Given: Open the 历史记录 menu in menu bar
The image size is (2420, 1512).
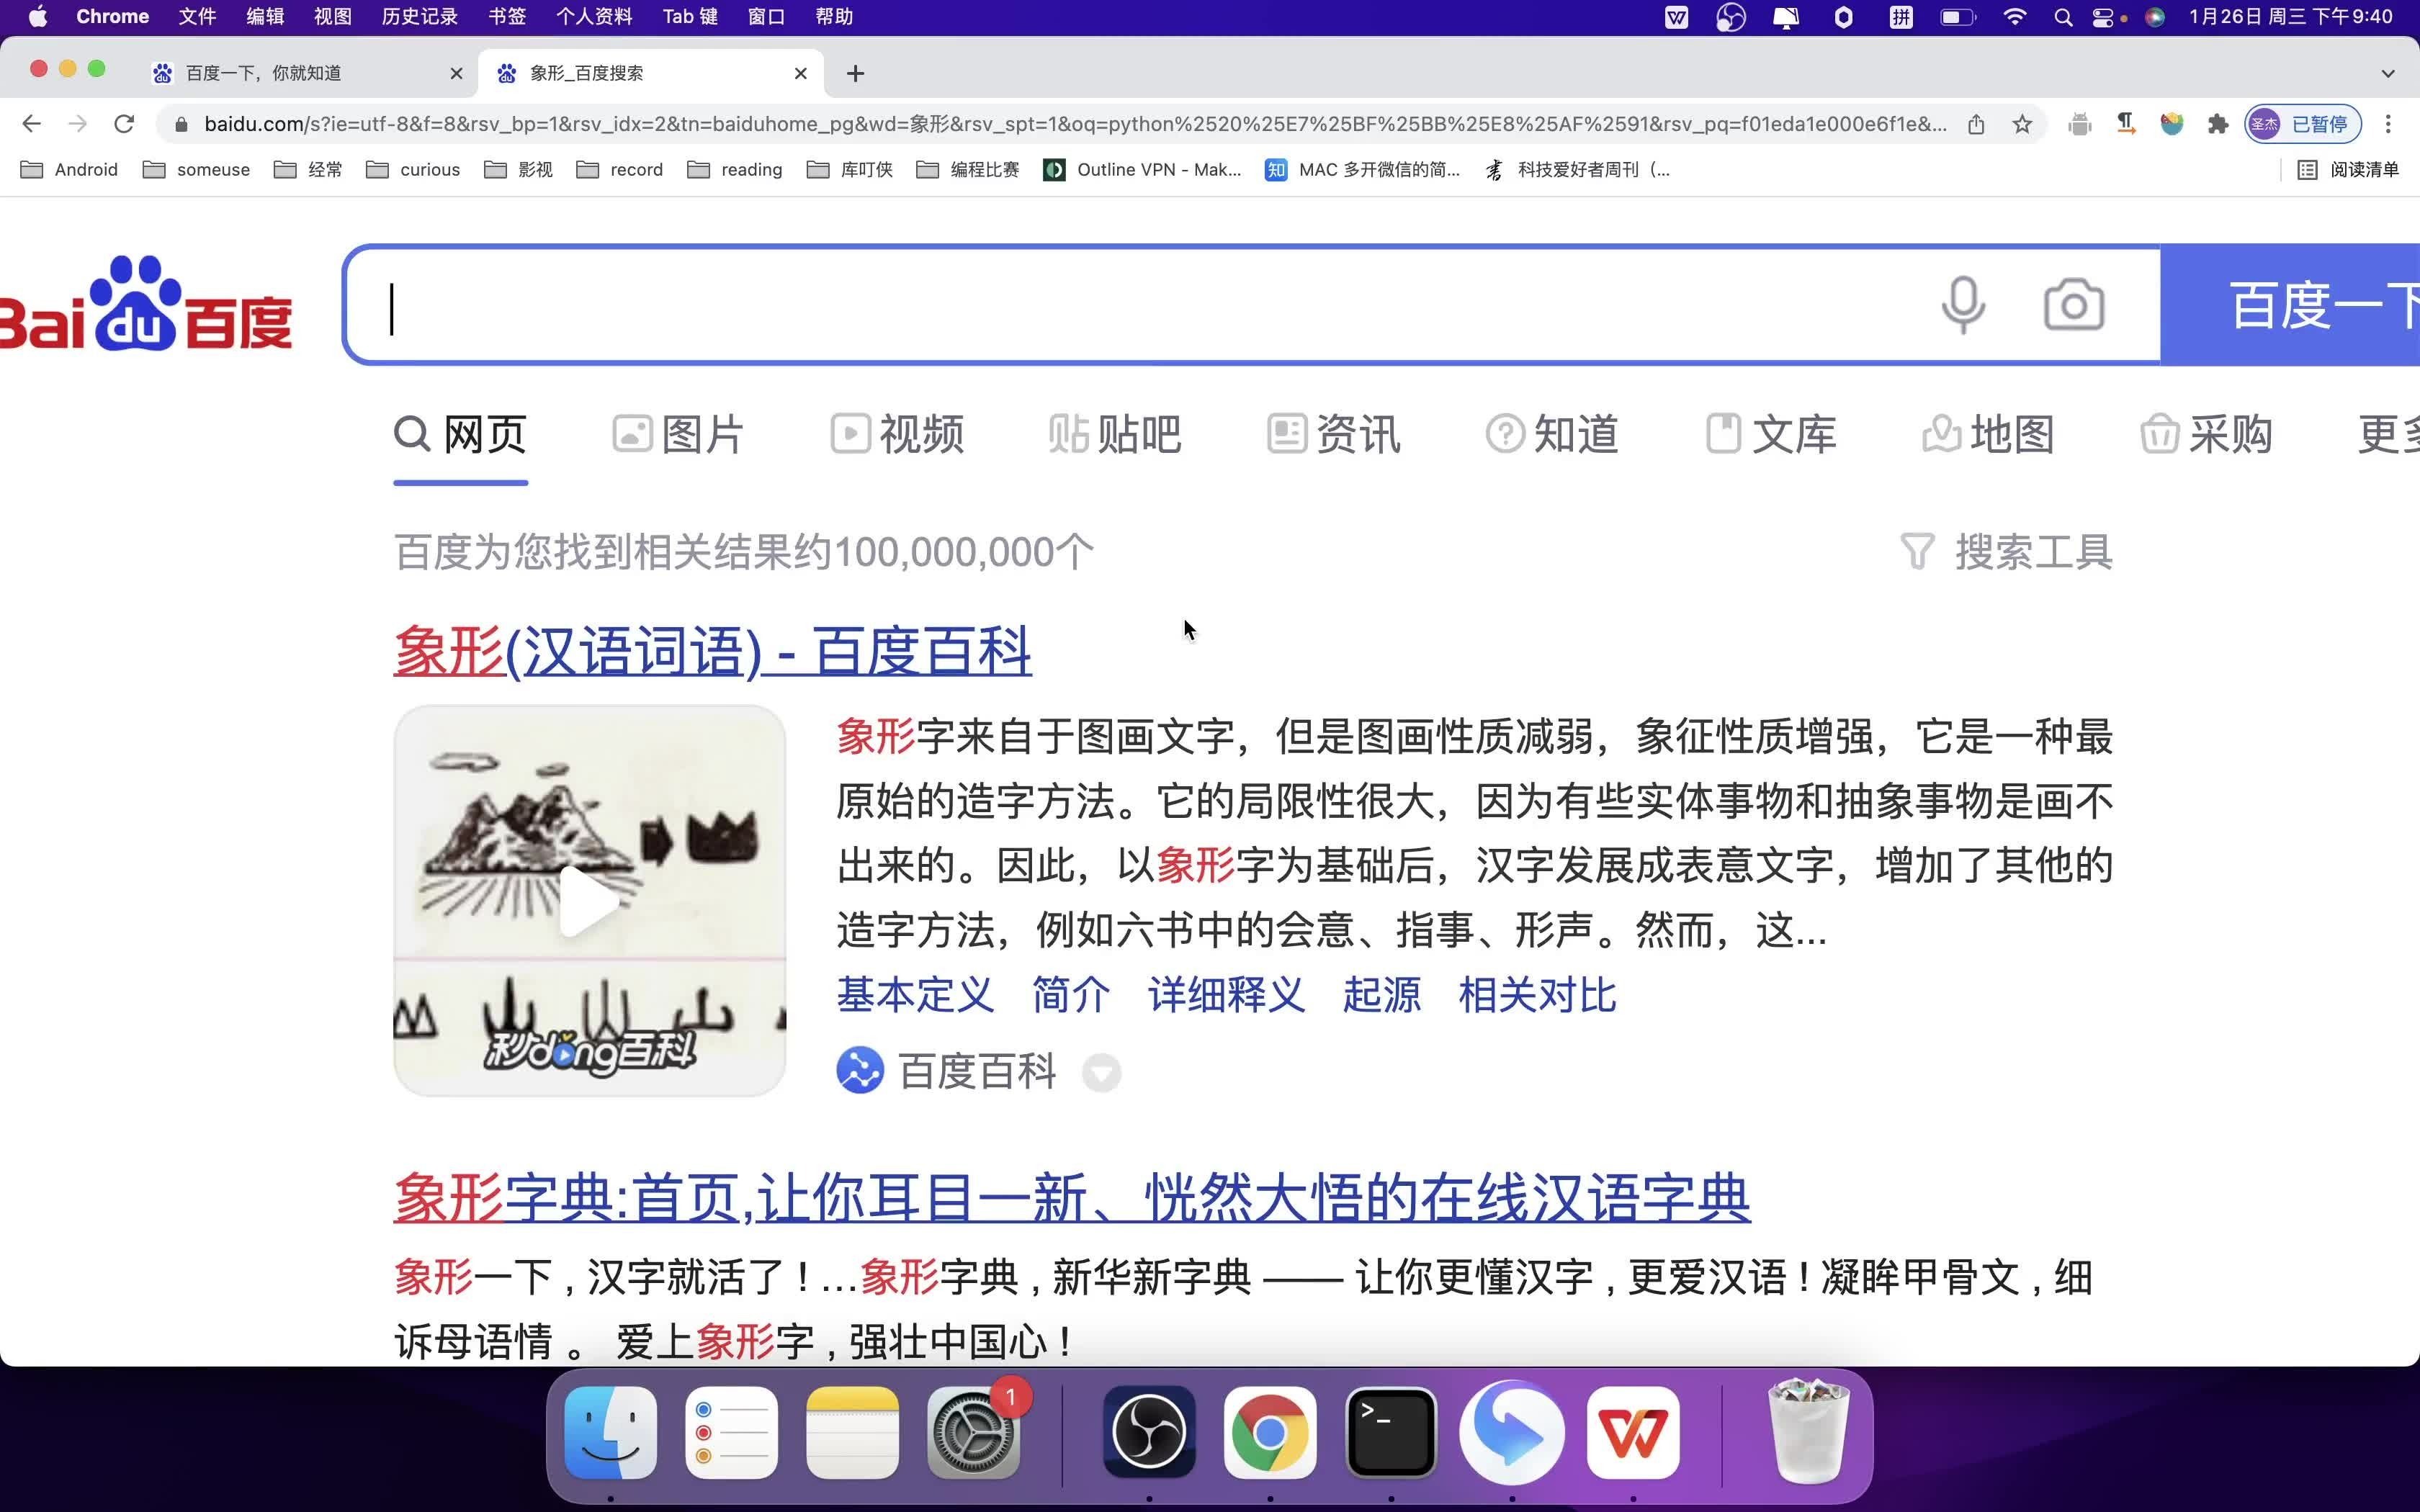Looking at the screenshot, I should click(419, 17).
